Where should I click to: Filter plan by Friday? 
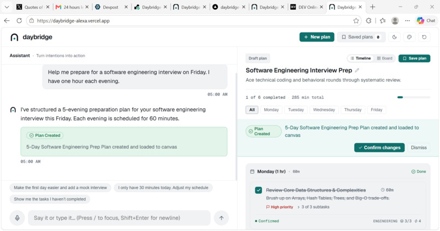pyautogui.click(x=376, y=110)
